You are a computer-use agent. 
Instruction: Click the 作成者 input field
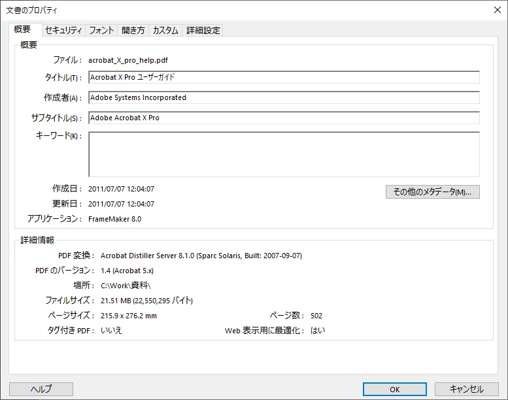click(284, 97)
